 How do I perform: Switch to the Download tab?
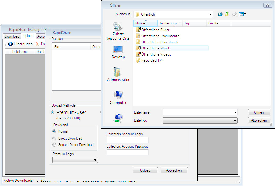click(x=12, y=36)
